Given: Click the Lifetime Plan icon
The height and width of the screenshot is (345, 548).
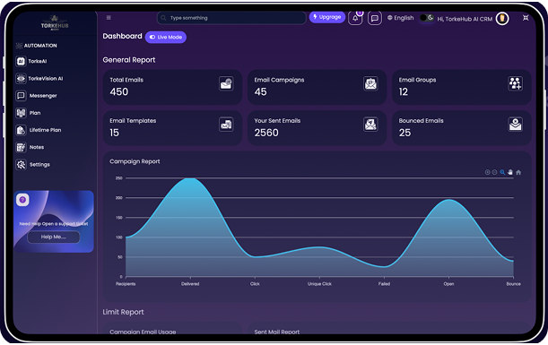Looking at the screenshot, I should pyautogui.click(x=21, y=130).
